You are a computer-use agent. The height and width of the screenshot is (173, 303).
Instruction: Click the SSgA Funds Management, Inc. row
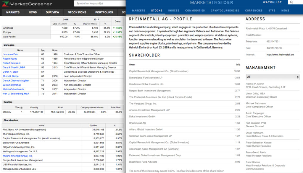(63, 147)
